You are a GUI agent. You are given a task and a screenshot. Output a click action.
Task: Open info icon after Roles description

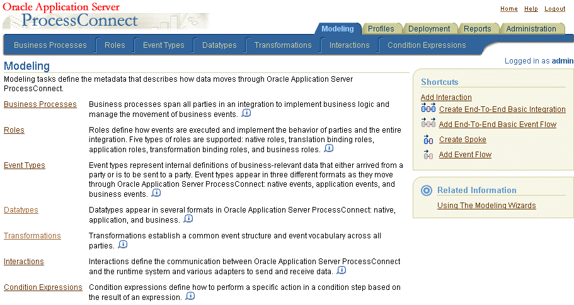tap(329, 148)
